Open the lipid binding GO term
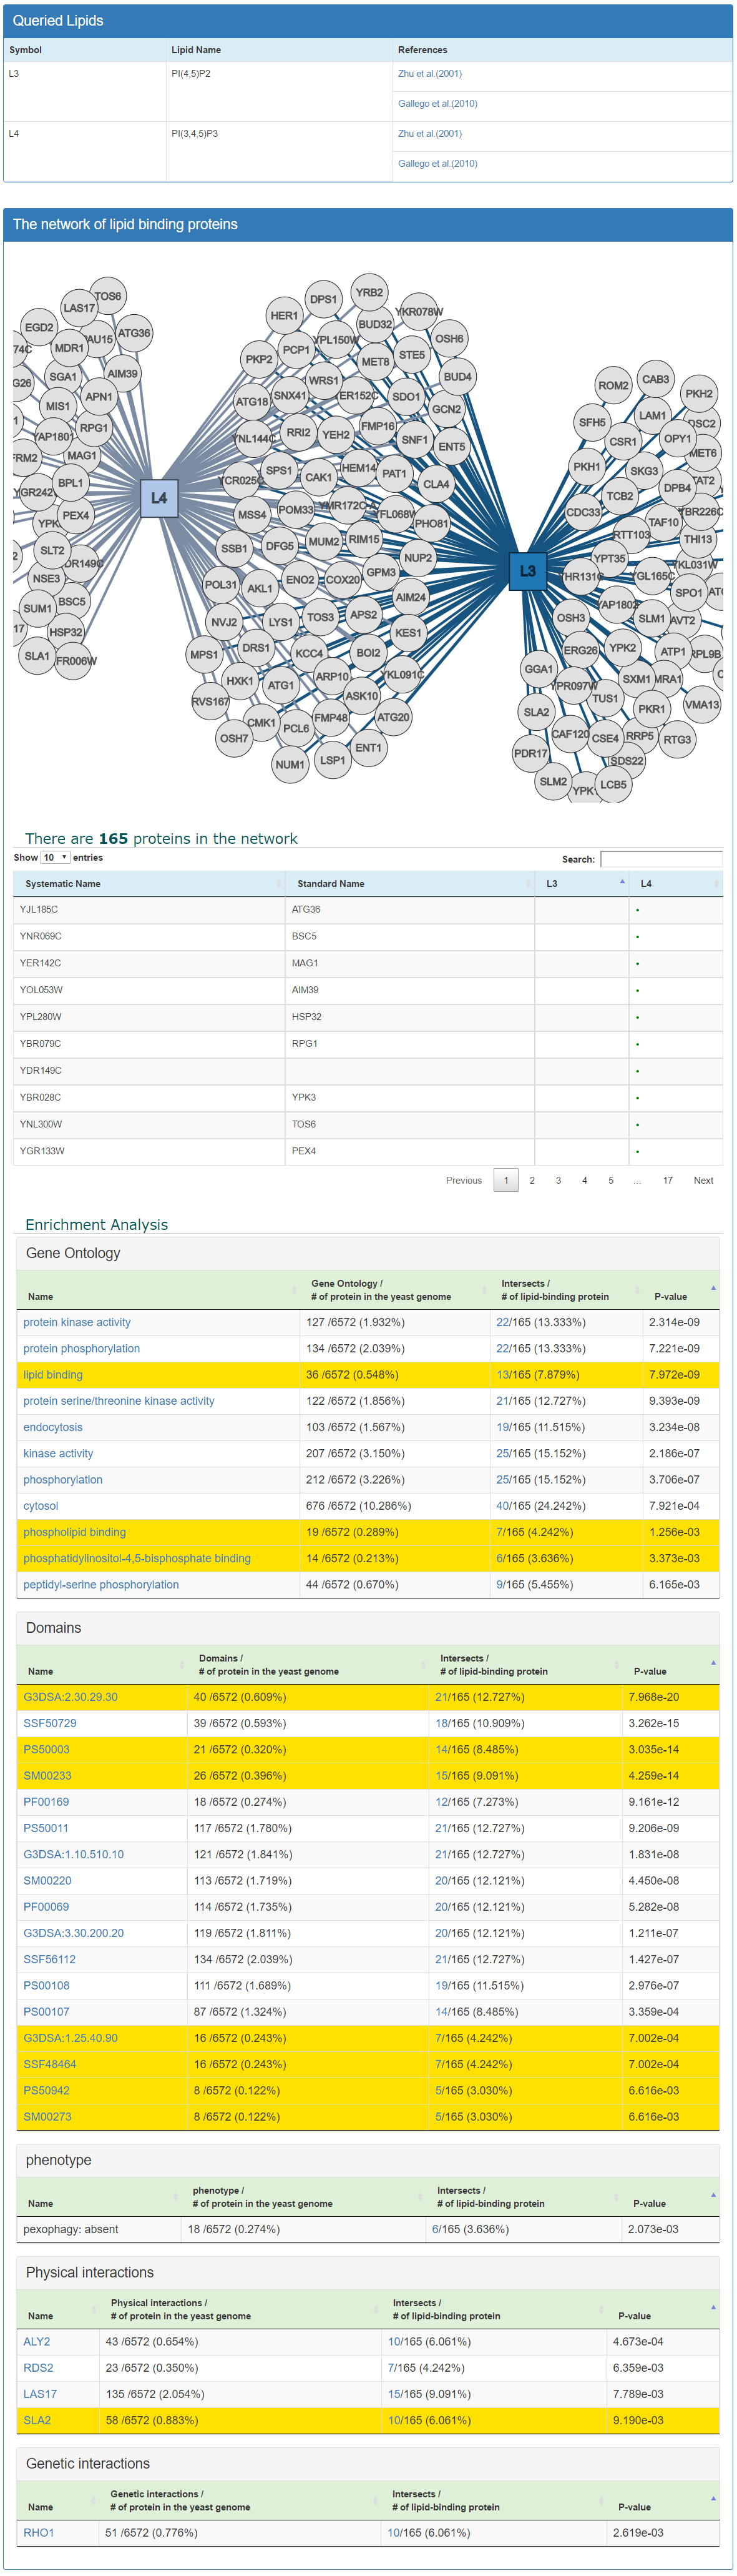The height and width of the screenshot is (2576, 737). coord(53,1375)
